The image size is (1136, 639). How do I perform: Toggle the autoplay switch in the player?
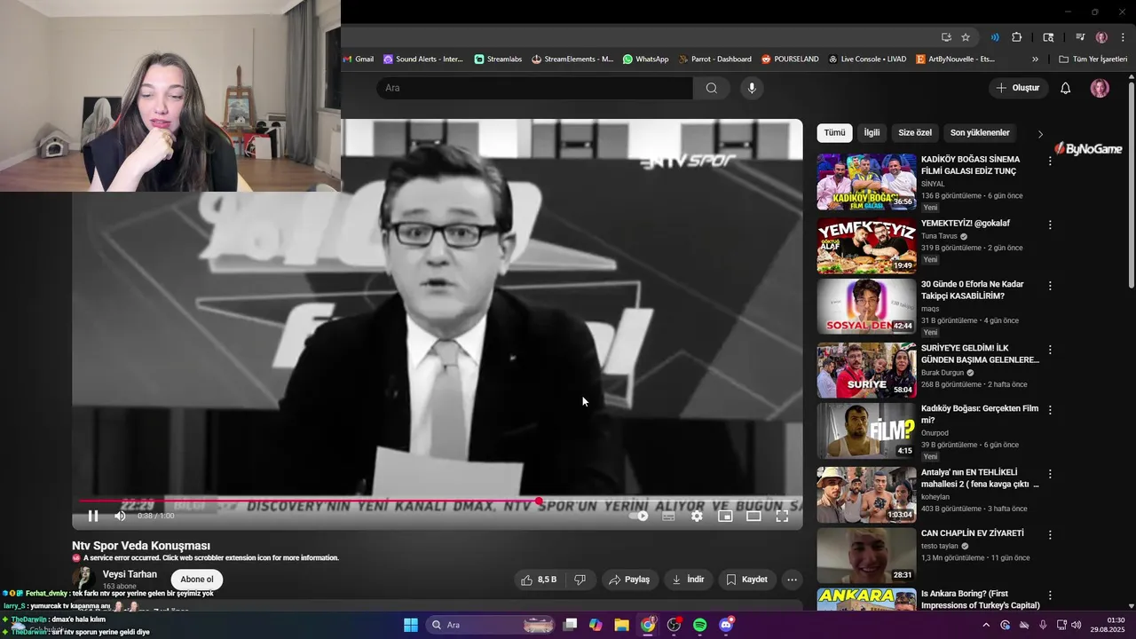click(639, 516)
